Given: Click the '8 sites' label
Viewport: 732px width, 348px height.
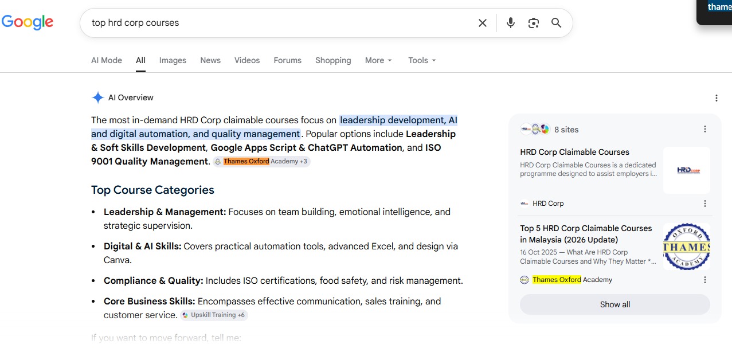Looking at the screenshot, I should (566, 130).
